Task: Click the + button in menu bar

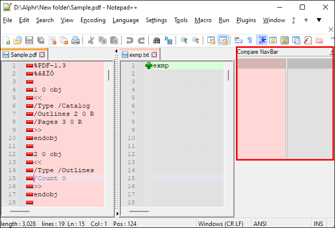Action: click(x=306, y=20)
